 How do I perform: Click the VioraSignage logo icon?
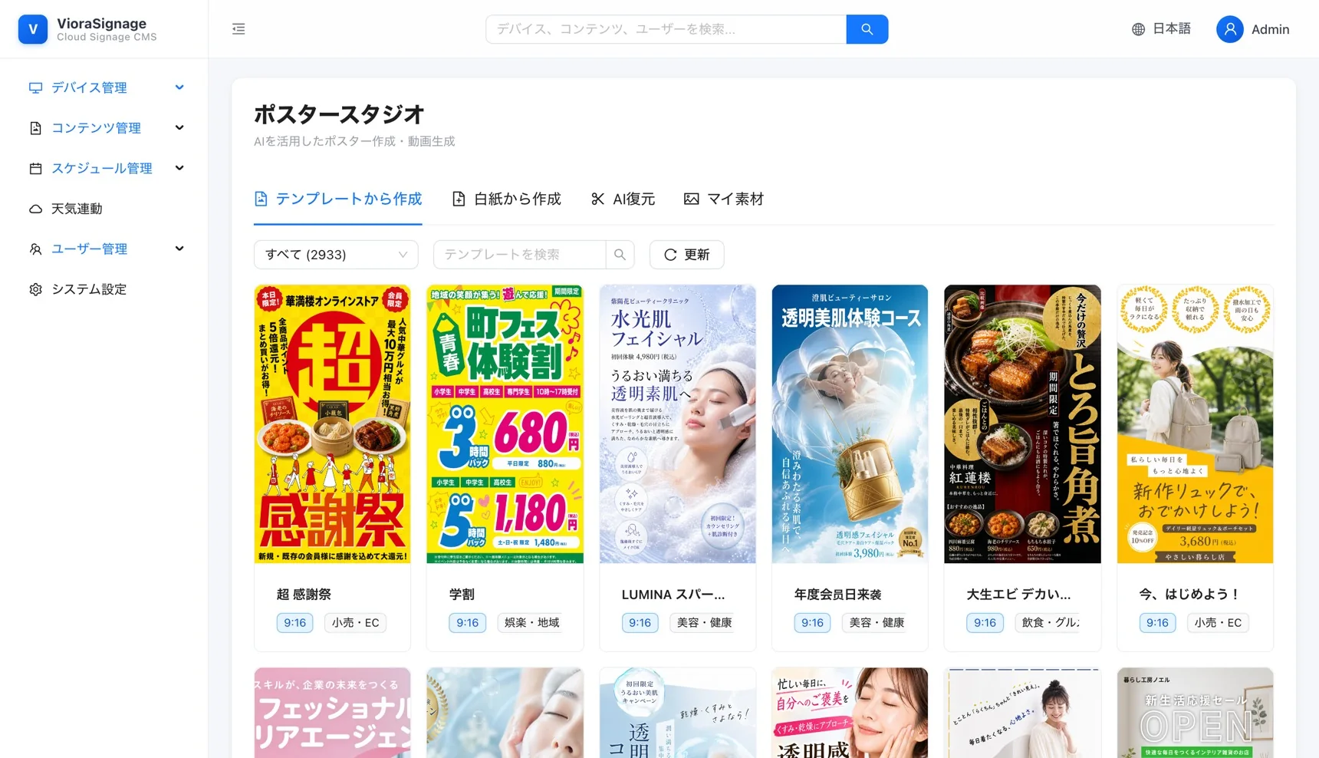click(x=33, y=29)
